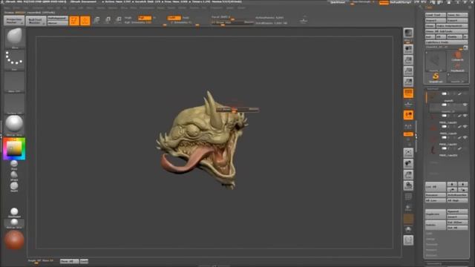Click the BPR render icon

pos(408,33)
